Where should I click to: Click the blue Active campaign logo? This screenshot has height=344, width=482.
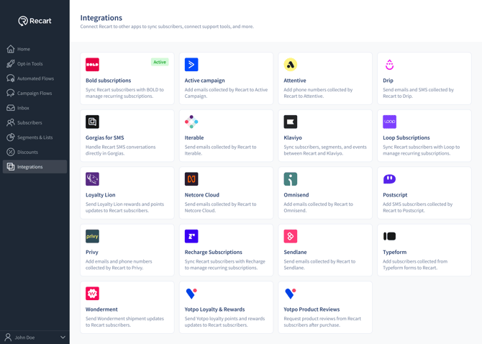pos(191,65)
